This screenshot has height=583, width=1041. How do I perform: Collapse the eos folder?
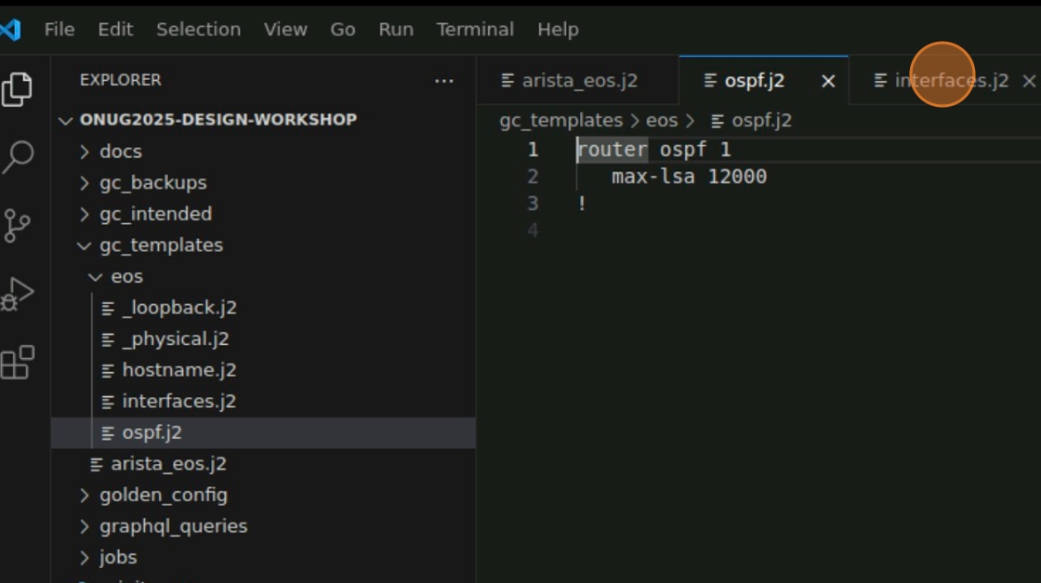pyautogui.click(x=126, y=276)
